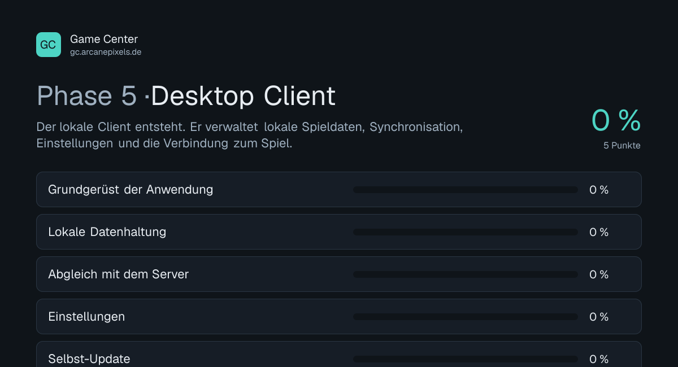Click the Lokale Datenhaltung progress bar
The image size is (678, 367).
click(466, 232)
